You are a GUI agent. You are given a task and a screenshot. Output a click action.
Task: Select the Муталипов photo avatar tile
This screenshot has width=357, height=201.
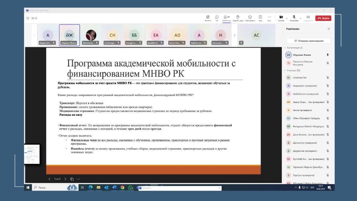[x=91, y=35]
